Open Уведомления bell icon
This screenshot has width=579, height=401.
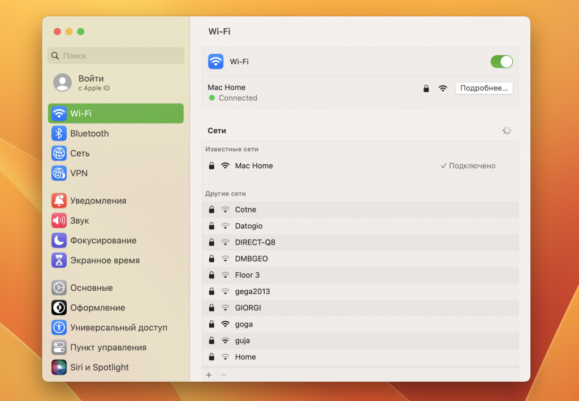click(59, 200)
